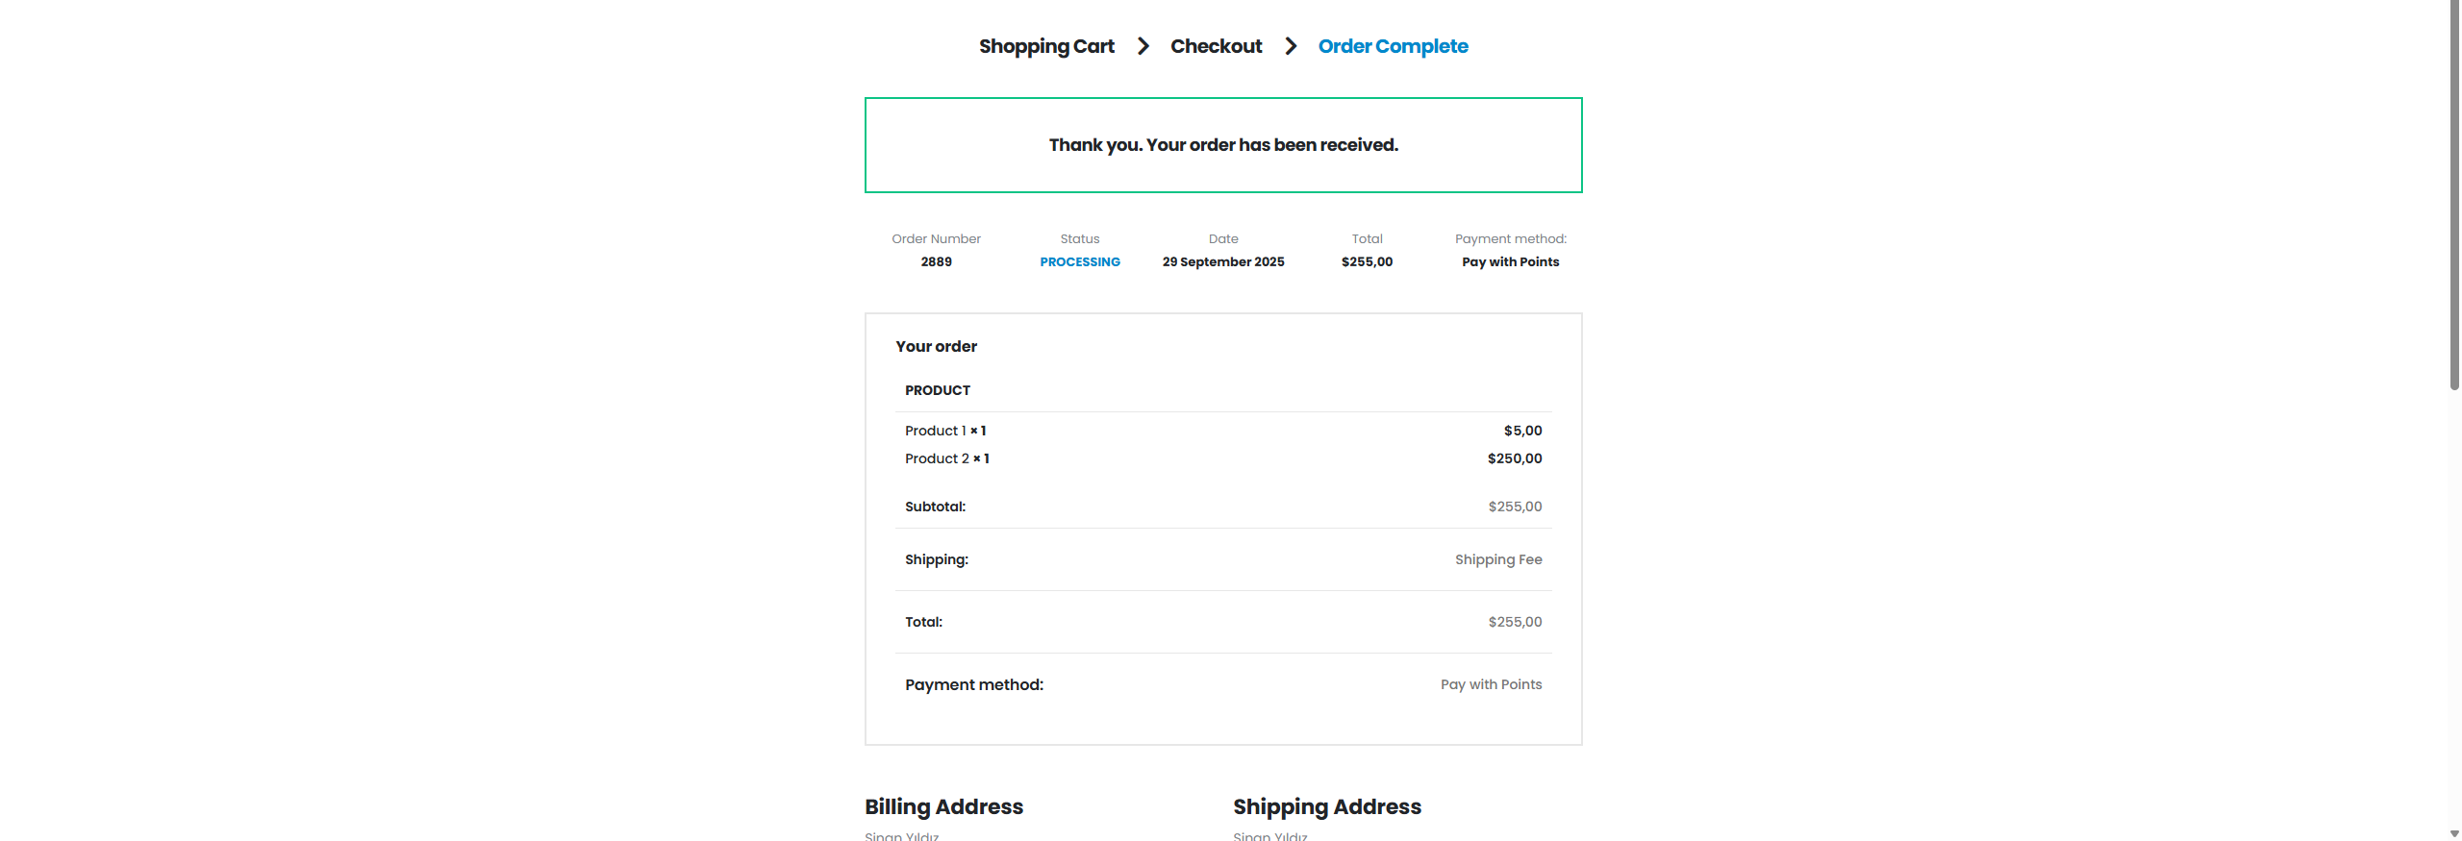Click the PROCESSING status label
The image size is (2462, 841).
click(1079, 261)
